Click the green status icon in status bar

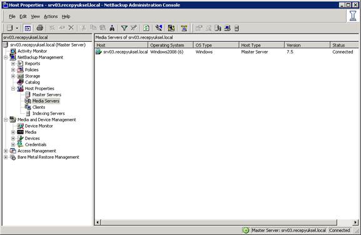point(246,230)
